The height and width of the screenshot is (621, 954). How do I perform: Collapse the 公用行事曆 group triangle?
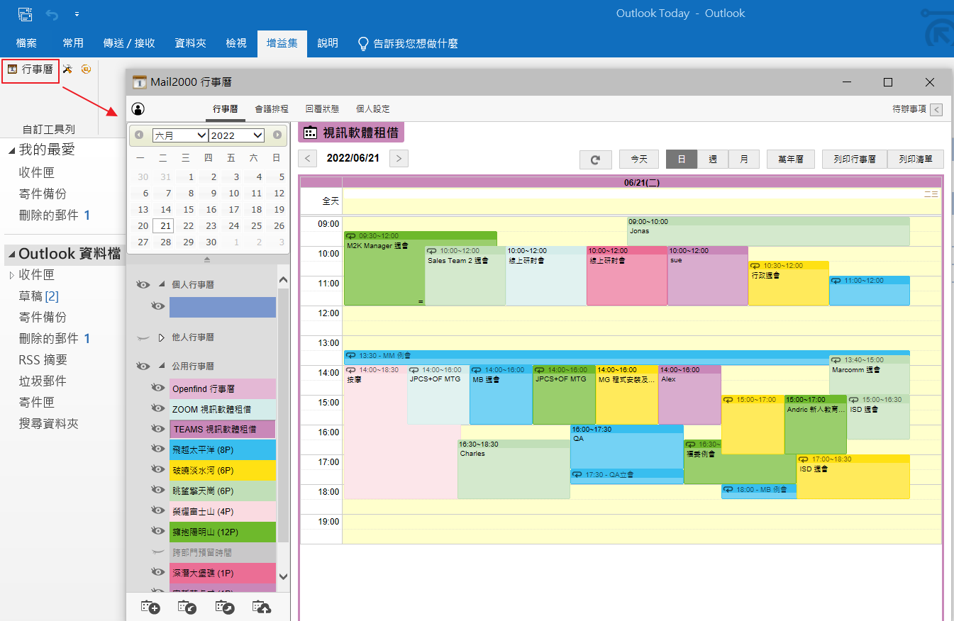[161, 367]
